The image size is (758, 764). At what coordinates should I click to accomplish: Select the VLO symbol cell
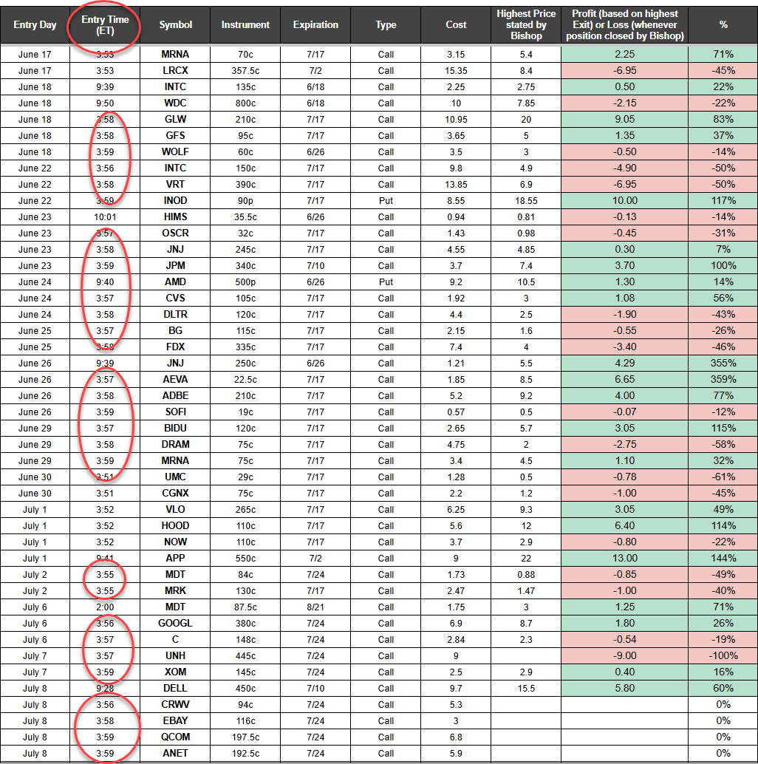175,510
